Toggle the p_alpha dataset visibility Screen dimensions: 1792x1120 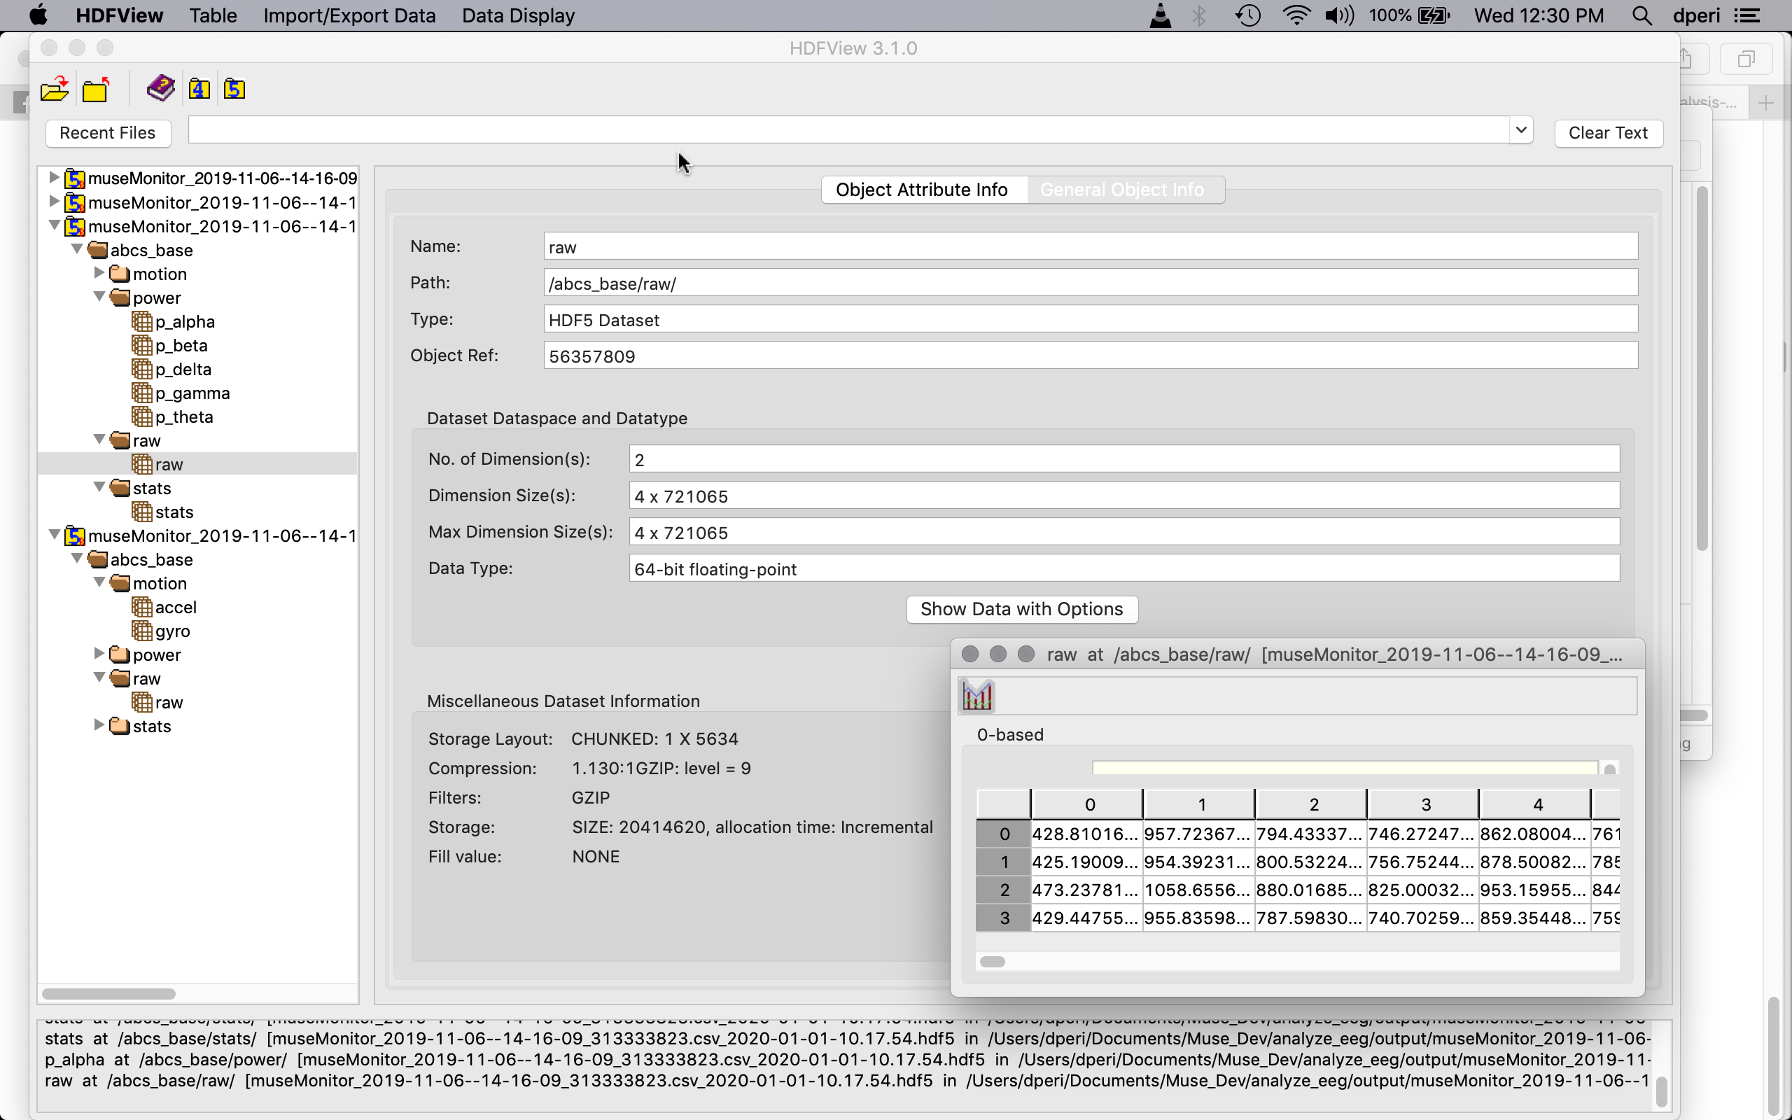[x=185, y=321]
